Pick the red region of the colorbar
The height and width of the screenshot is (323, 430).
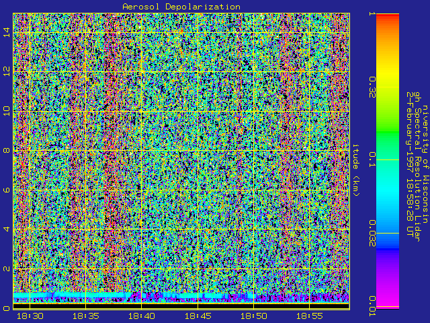point(388,17)
